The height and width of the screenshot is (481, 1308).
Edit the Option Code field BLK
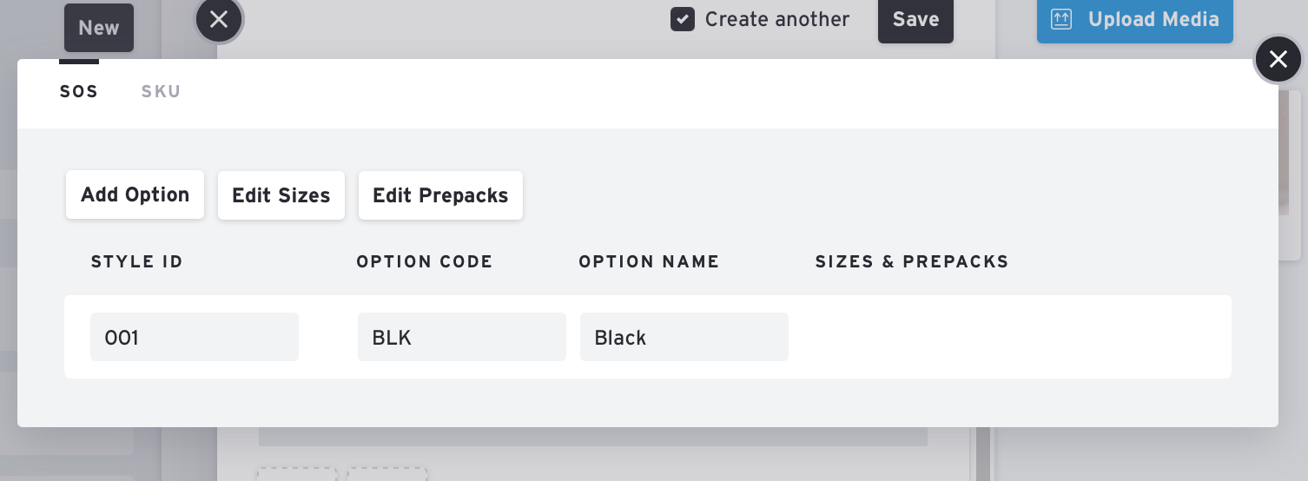(461, 337)
